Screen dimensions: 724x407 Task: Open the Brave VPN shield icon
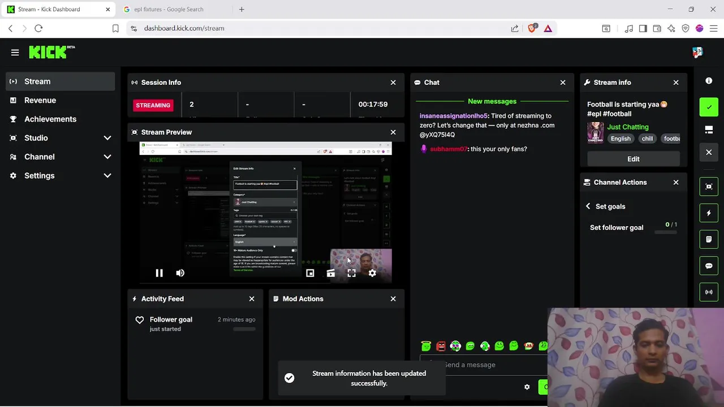(686, 28)
